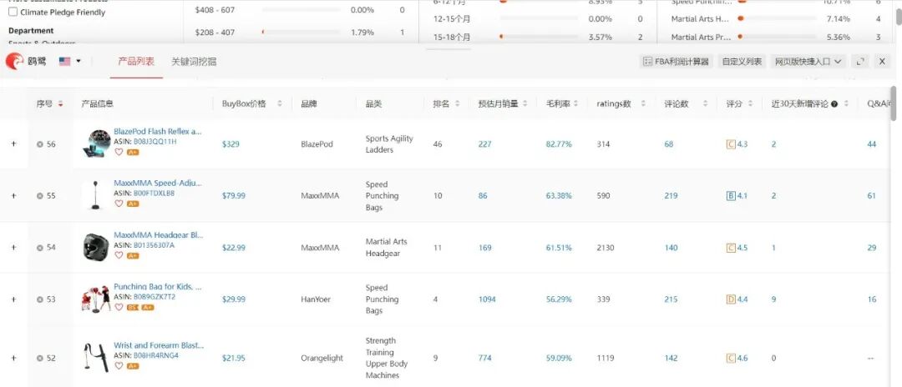Click ASIN B089GZK7T2
Viewport: 902px width, 387px height.
tap(155, 297)
